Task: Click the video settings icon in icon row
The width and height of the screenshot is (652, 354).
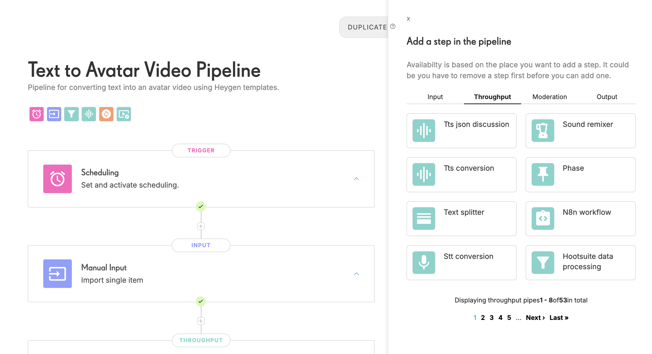Action: point(124,114)
